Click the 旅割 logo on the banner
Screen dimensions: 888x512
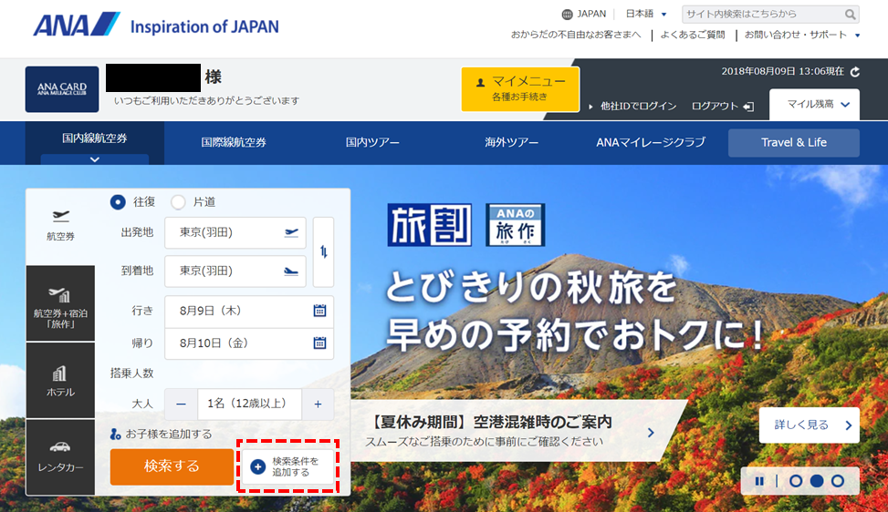pyautogui.click(x=430, y=225)
